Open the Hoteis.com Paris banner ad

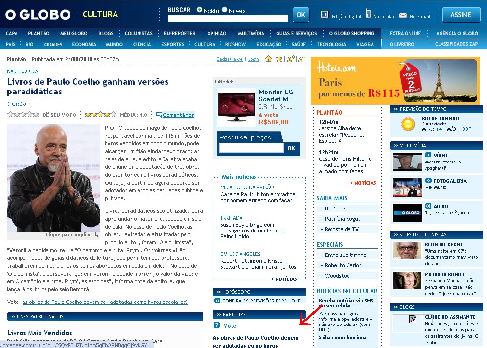click(395, 81)
